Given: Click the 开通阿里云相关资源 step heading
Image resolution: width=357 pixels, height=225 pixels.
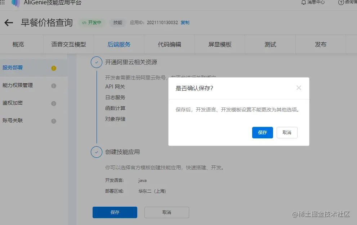Looking at the screenshot, I should (x=131, y=62).
